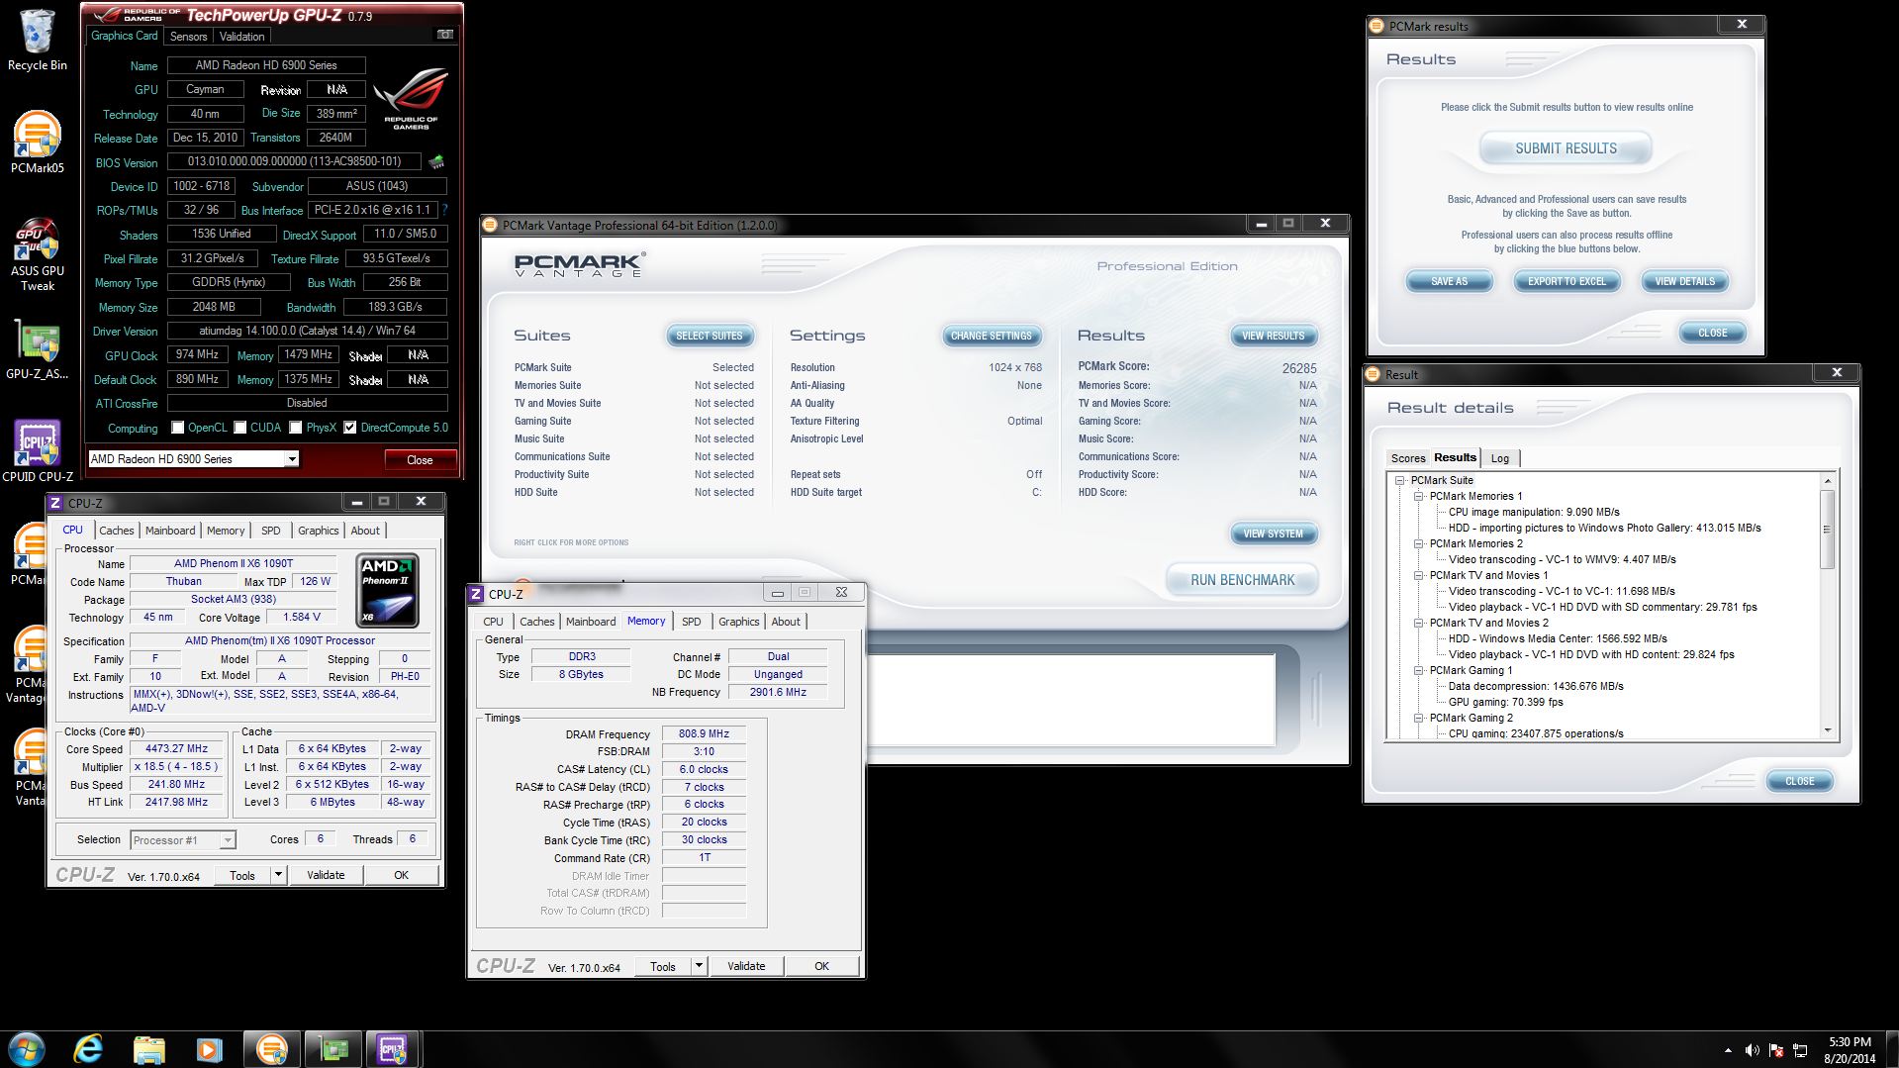Collapse the PCMark Memories 2 node

pyautogui.click(x=1418, y=543)
